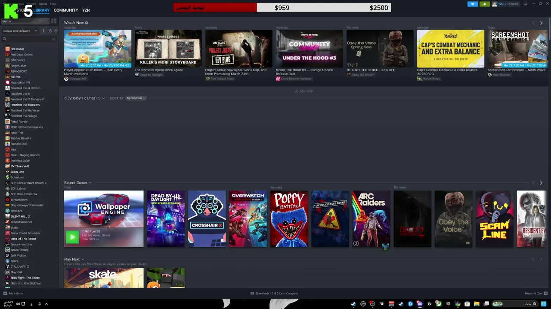The height and width of the screenshot is (309, 551).
Task: Click Add a Game button
Action: point(13,294)
